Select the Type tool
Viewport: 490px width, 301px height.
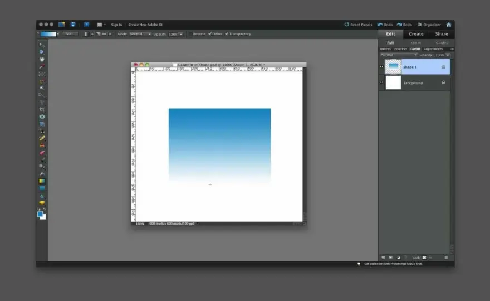(x=42, y=103)
